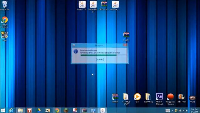The height and width of the screenshot is (113, 200).
Task: Select the WinRAR archive above the Progress dialog
Action: (126, 36)
